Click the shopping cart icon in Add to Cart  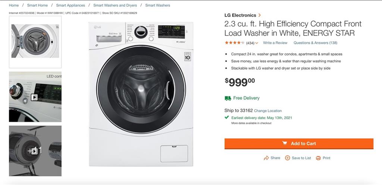coord(285,143)
